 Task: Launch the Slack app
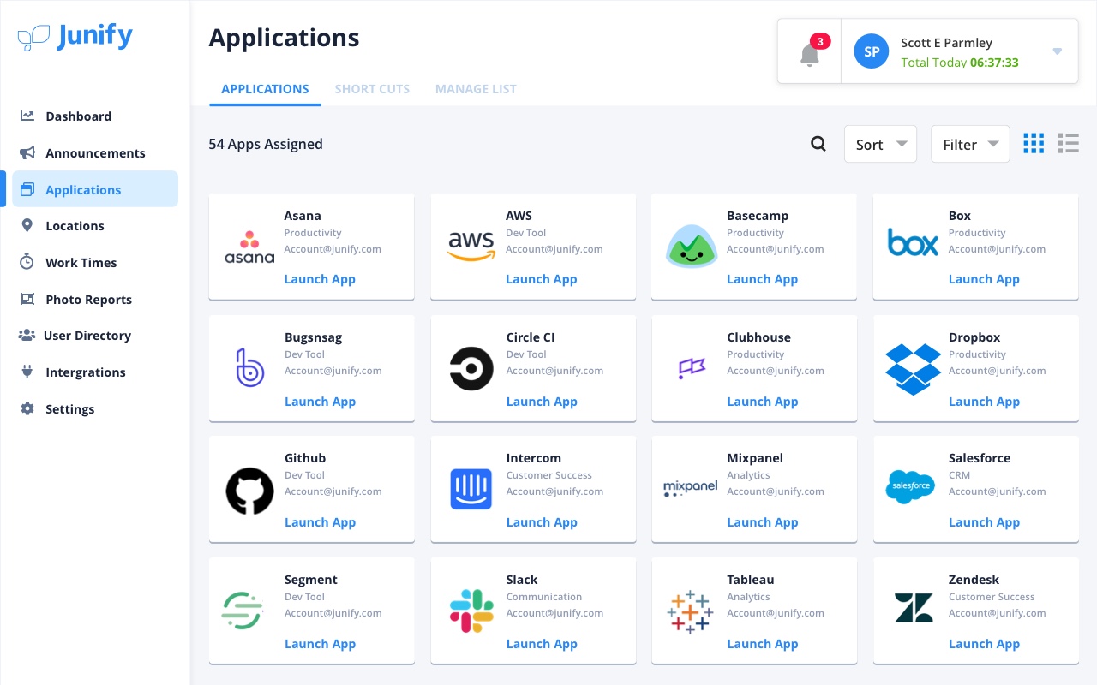point(542,643)
